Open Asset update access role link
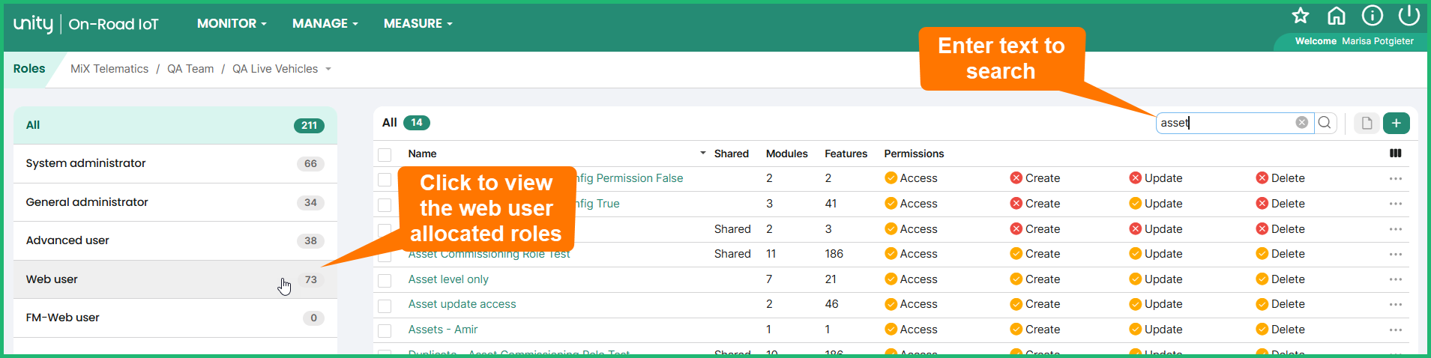Image resolution: width=1431 pixels, height=358 pixels. coord(462,304)
